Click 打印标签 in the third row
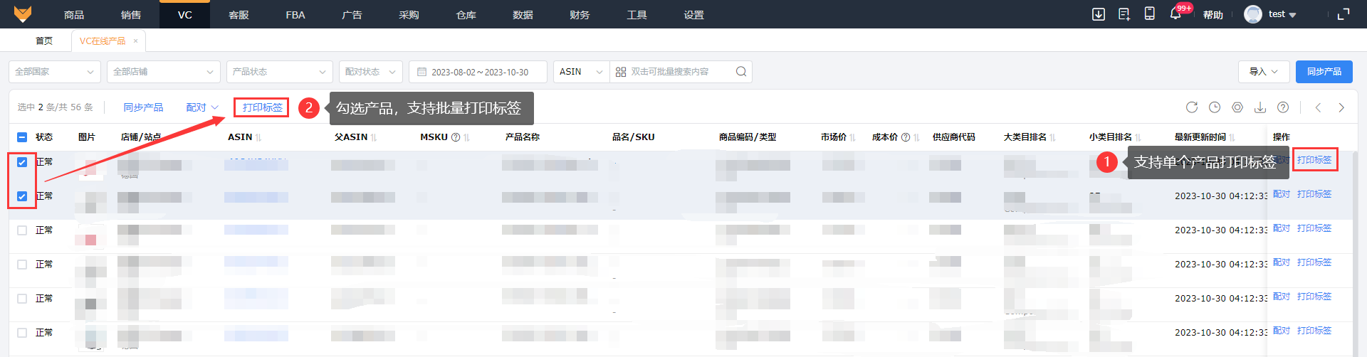This screenshot has width=1367, height=357. 1314,228
